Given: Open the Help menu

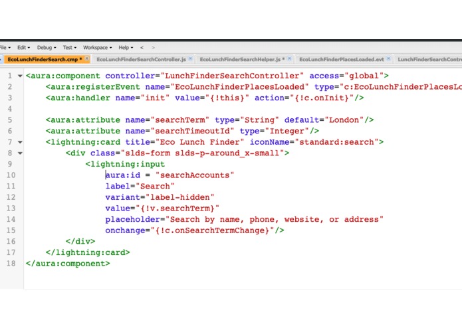Looking at the screenshot, I should tap(126, 47).
